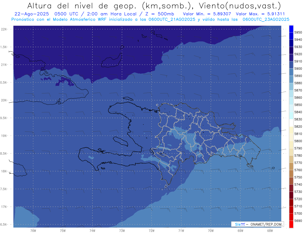Click the 5900 legend value
The width and height of the screenshot is (303, 234).
[298, 69]
